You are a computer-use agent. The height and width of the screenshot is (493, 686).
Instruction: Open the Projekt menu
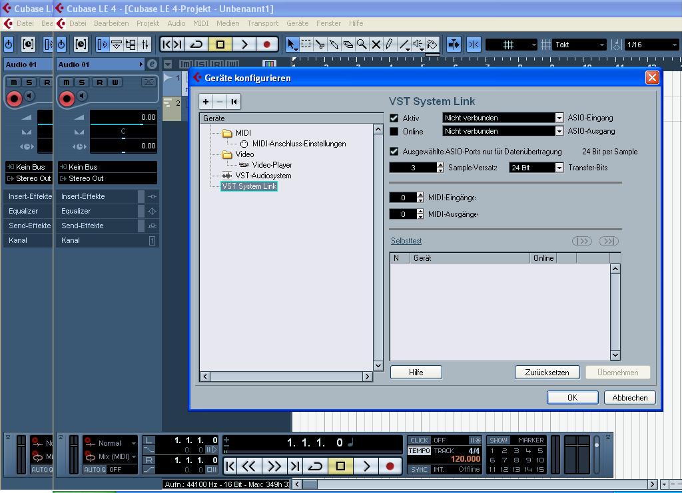[x=147, y=23]
